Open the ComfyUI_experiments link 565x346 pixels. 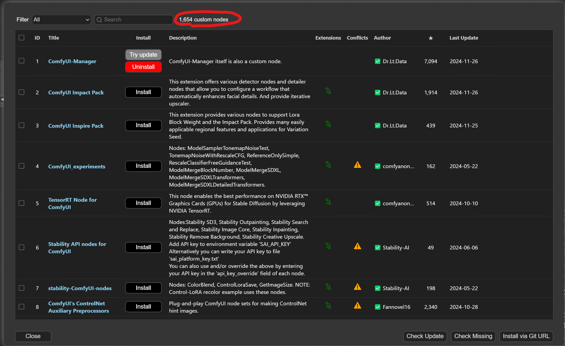click(x=77, y=166)
